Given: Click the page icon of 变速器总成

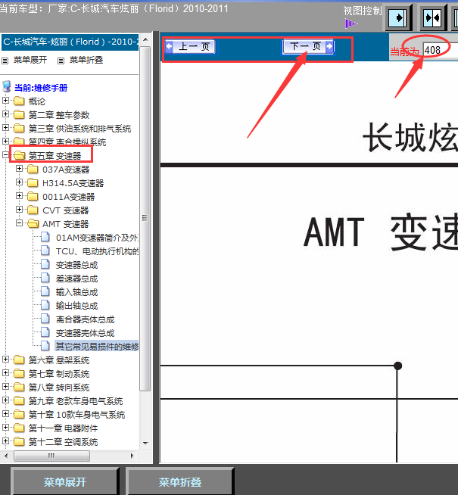Looking at the screenshot, I should coord(45,264).
